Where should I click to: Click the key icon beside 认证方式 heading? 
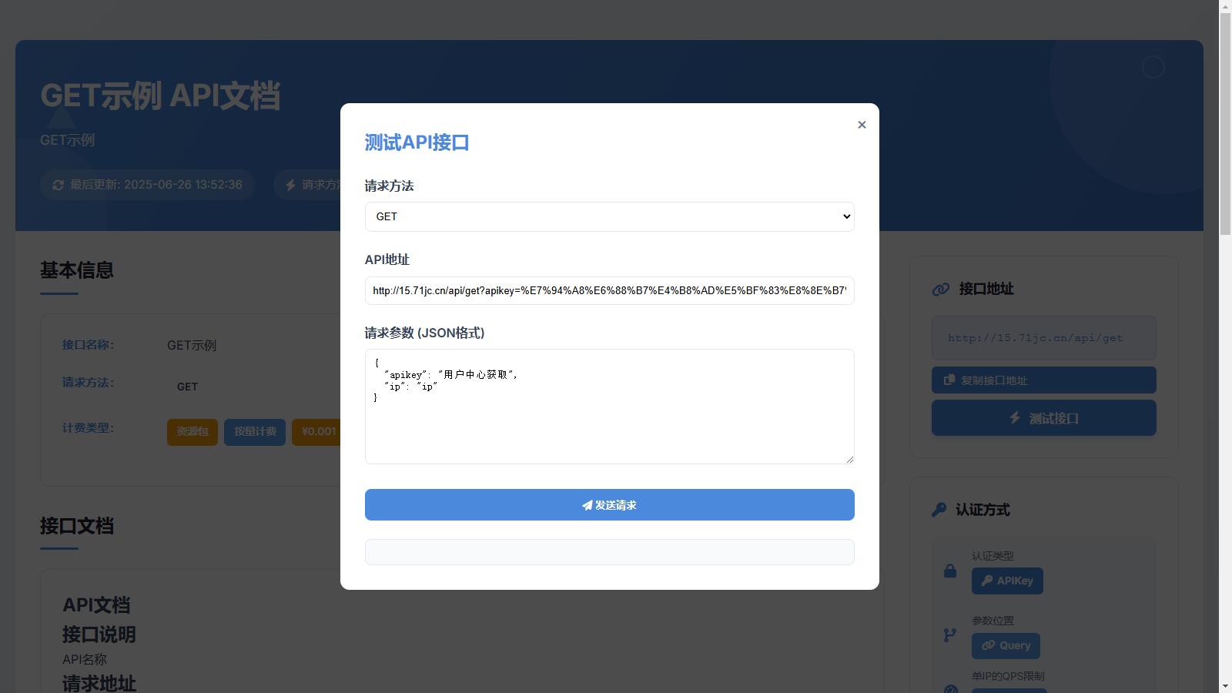pyautogui.click(x=938, y=509)
